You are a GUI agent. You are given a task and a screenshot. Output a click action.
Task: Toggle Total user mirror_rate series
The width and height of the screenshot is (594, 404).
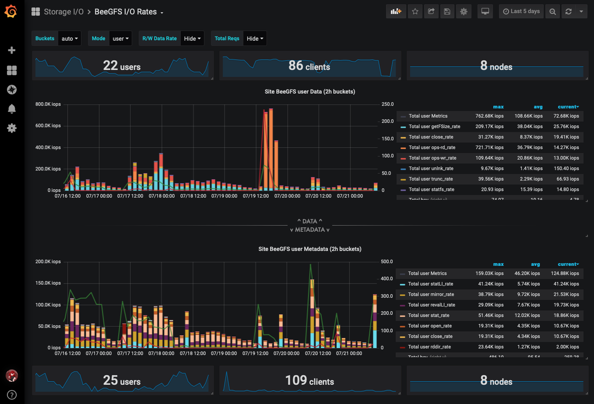pos(431,294)
